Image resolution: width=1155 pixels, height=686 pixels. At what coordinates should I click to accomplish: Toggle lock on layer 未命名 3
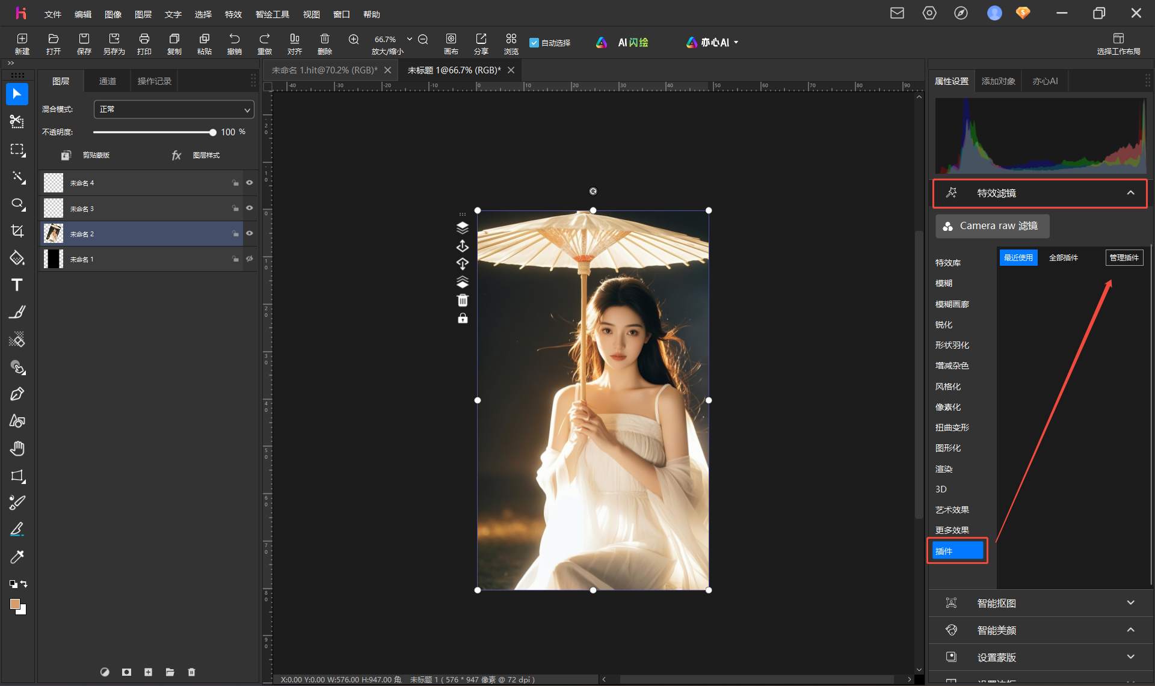[x=235, y=208]
